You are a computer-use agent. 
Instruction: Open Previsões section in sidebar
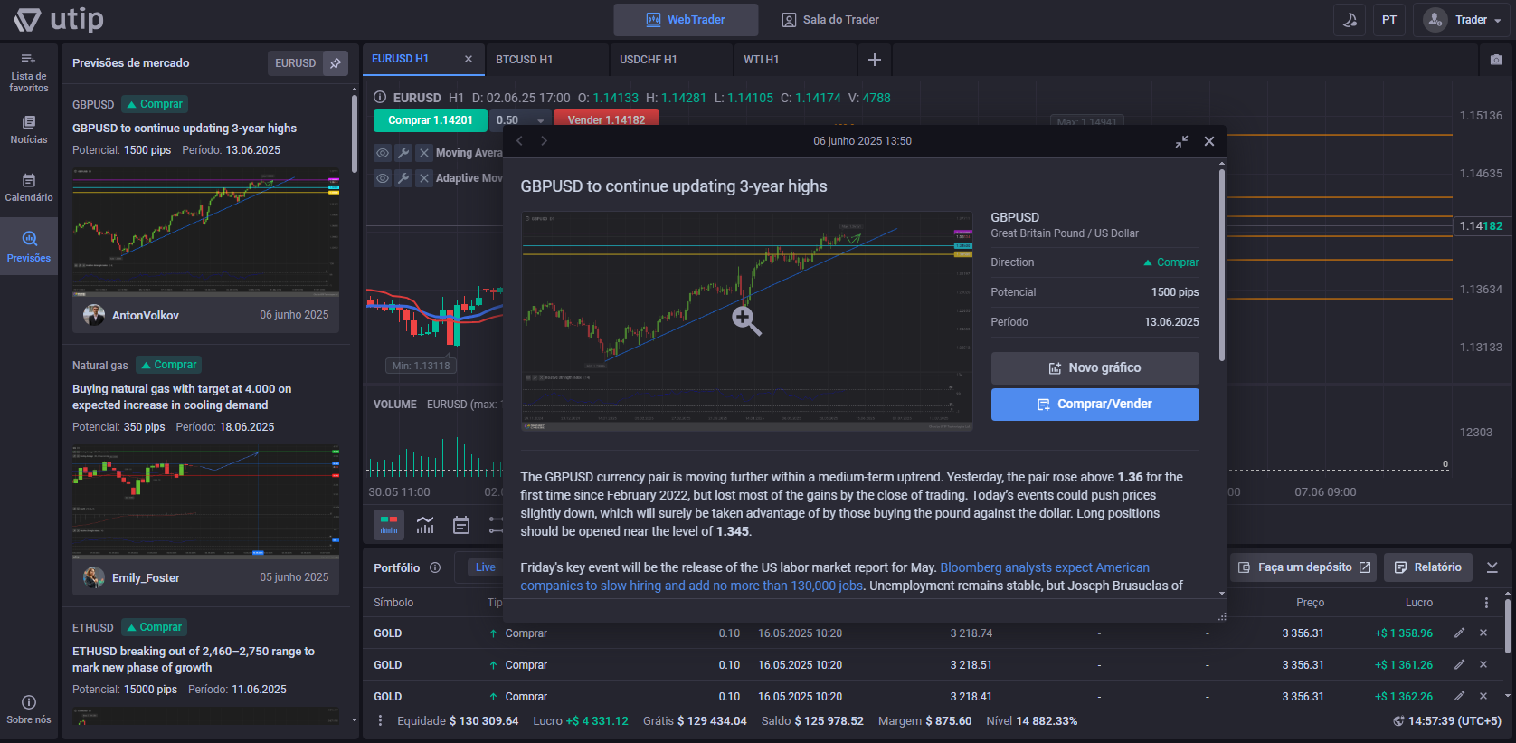point(29,246)
